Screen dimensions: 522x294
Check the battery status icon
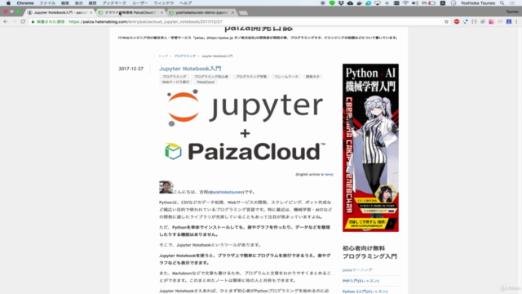pos(431,3)
